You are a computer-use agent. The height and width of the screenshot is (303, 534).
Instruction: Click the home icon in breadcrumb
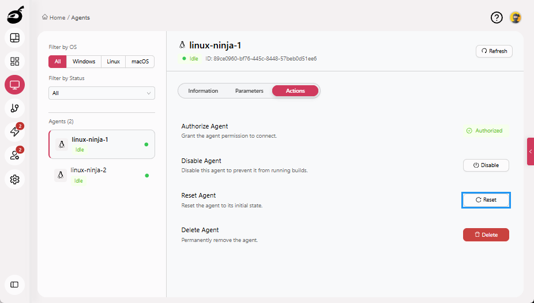pos(44,17)
